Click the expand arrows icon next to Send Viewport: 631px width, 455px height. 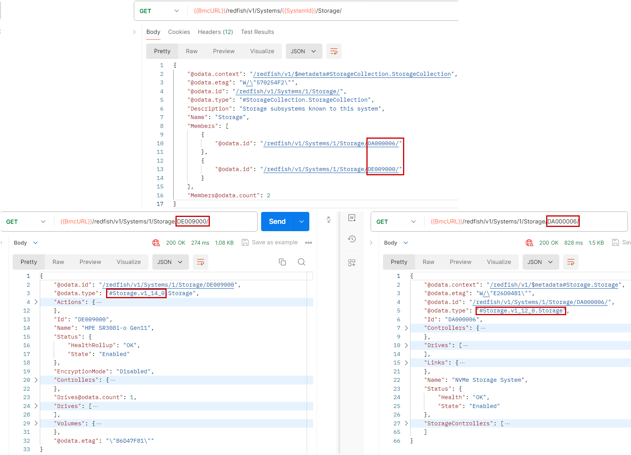pos(329,220)
